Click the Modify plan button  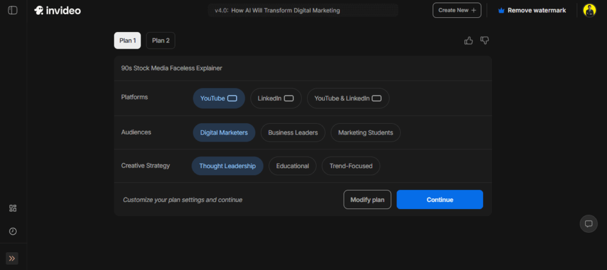pyautogui.click(x=367, y=200)
